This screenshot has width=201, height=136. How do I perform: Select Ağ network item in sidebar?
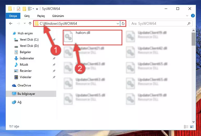(x=19, y=102)
